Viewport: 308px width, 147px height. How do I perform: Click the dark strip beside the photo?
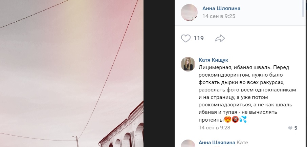pyautogui.click(x=159, y=73)
